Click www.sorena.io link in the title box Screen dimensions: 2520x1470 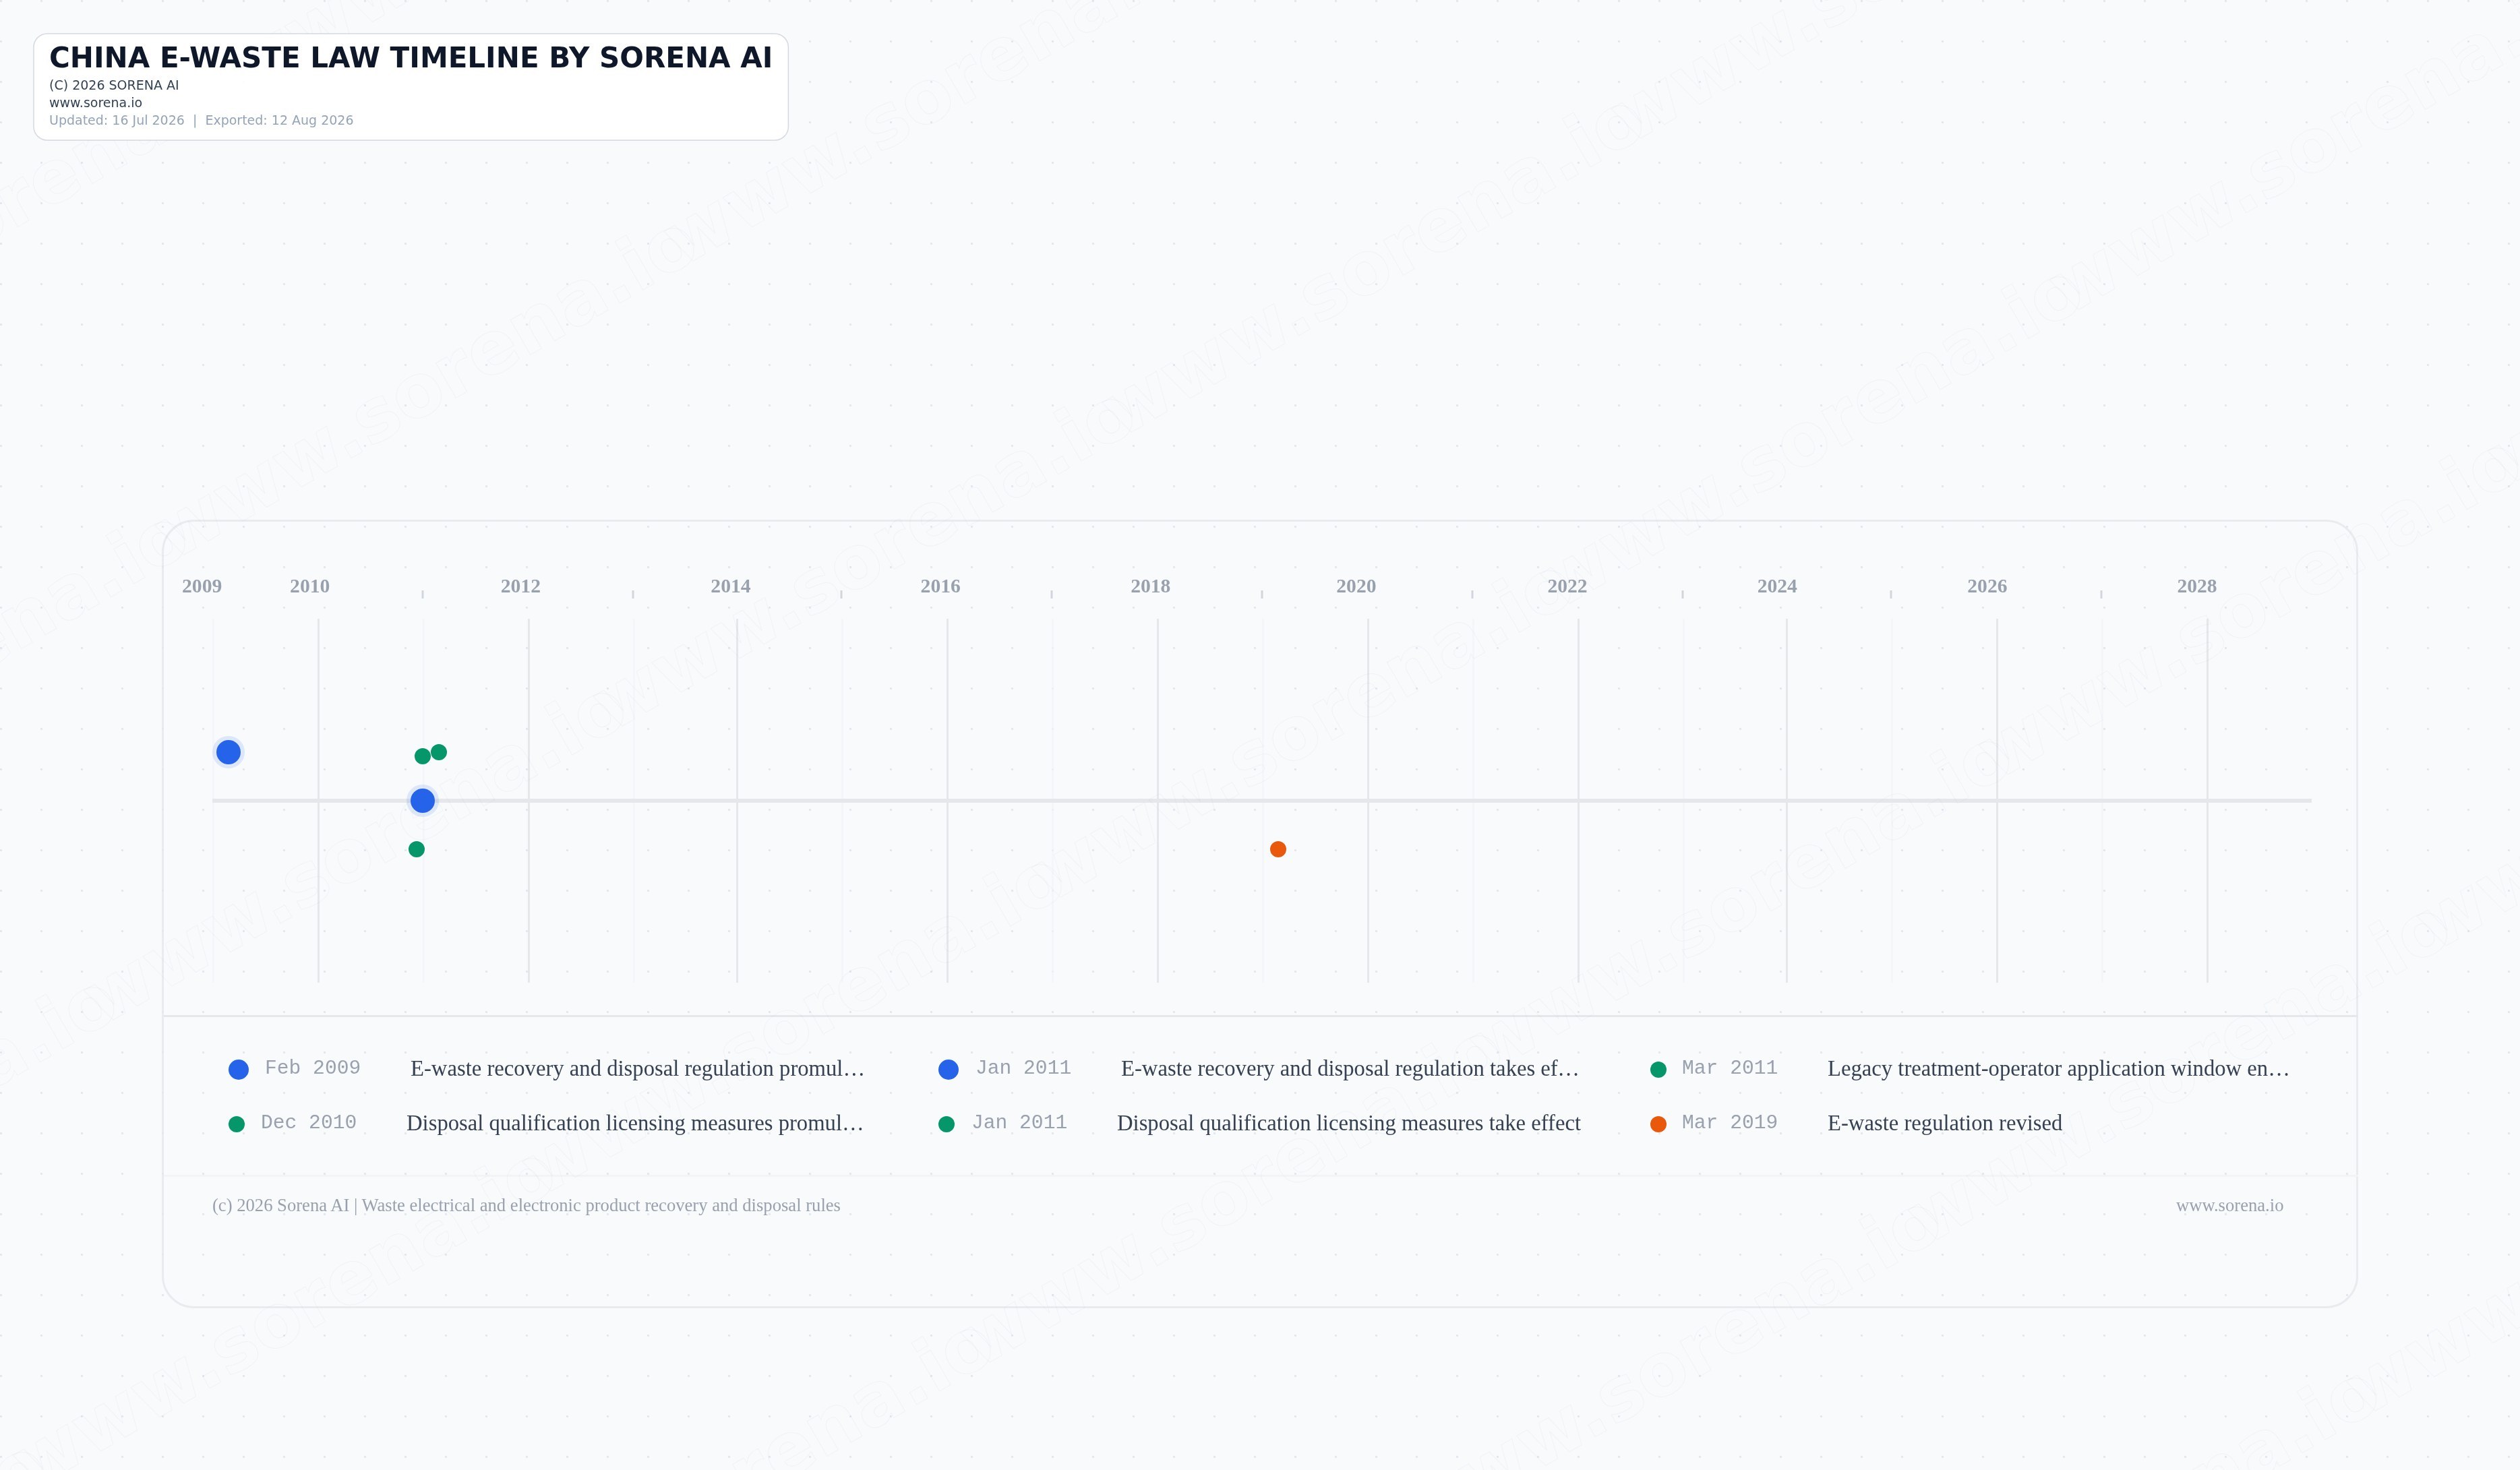point(96,102)
